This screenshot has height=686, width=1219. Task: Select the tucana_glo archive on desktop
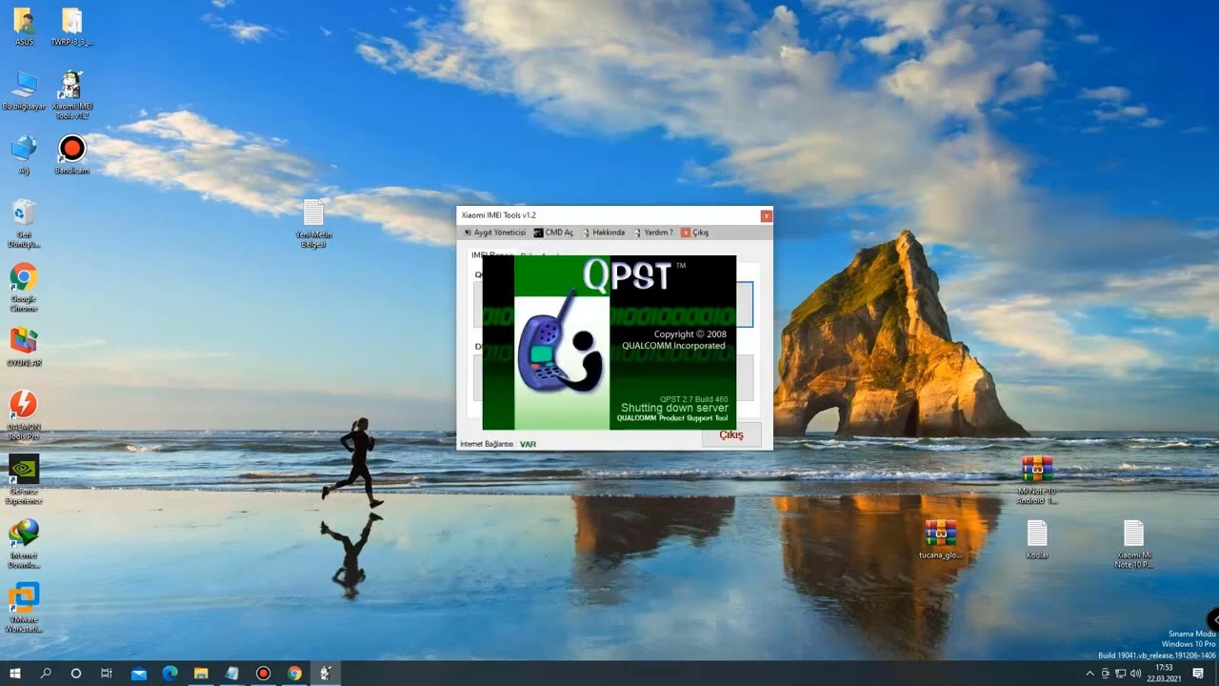click(x=940, y=538)
